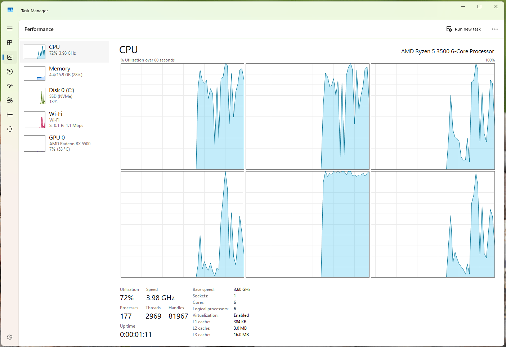
Task: Click the L3 cache value 16.0 MB
Action: point(241,335)
